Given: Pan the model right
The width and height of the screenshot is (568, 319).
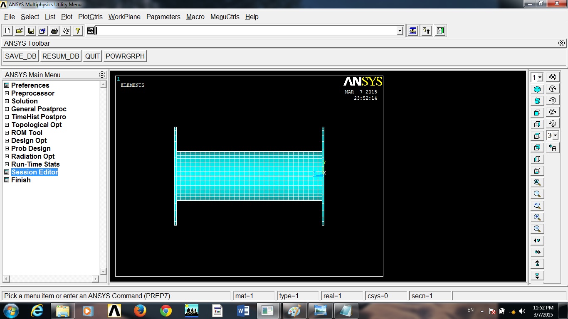Looking at the screenshot, I should point(537,252).
